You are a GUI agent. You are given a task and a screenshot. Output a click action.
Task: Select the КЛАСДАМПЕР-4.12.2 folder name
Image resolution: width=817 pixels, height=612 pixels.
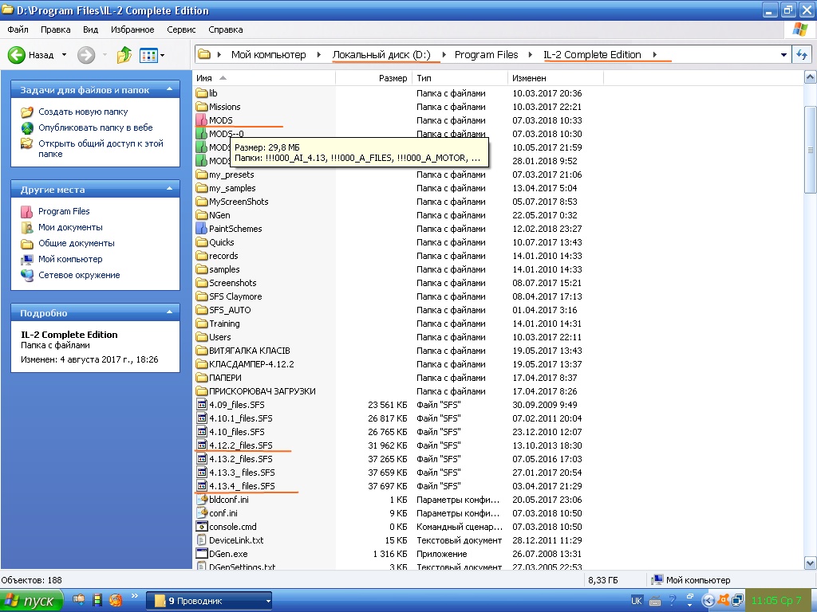pos(251,363)
